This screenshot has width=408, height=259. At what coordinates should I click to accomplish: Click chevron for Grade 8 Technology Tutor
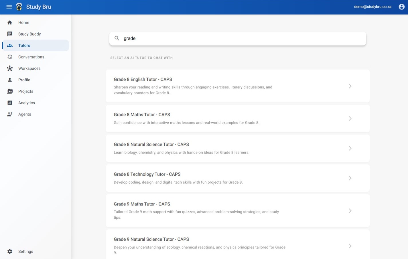(350, 178)
